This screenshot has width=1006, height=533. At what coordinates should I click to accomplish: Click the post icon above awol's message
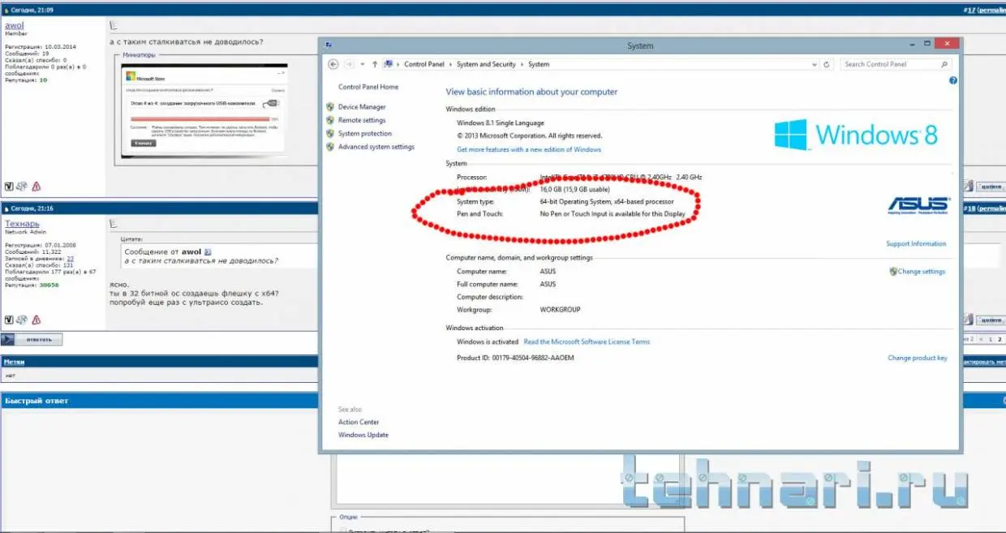(x=113, y=26)
